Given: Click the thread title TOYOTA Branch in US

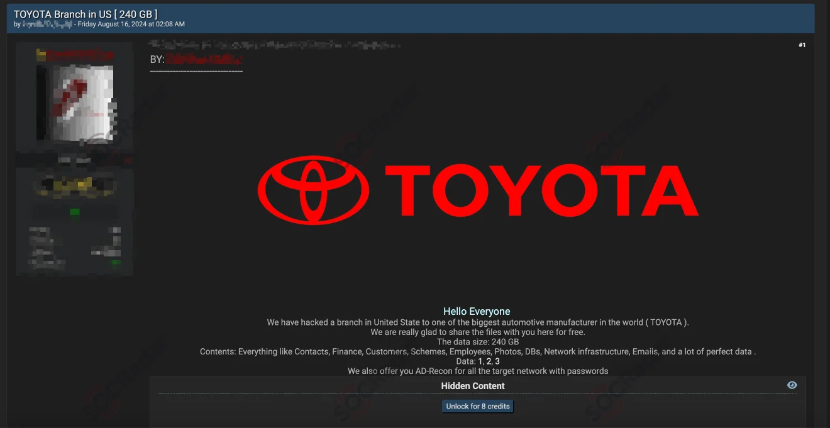Looking at the screenshot, I should click(x=86, y=14).
